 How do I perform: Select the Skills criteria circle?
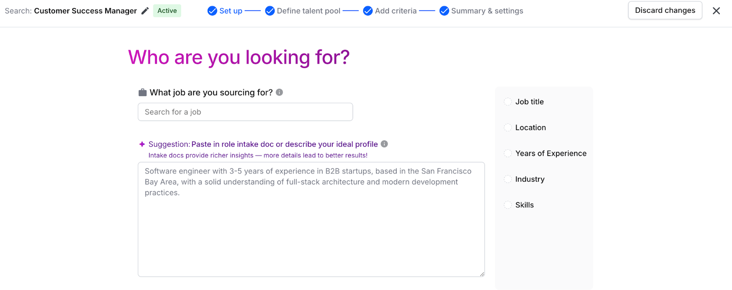pos(508,205)
